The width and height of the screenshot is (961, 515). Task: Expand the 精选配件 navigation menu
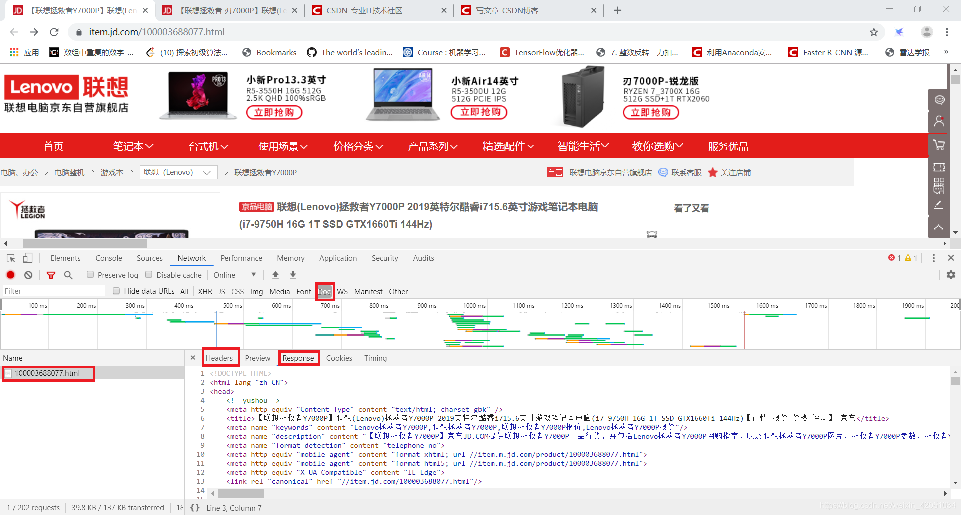pos(508,146)
